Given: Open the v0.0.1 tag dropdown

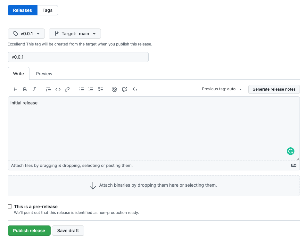Looking at the screenshot, I should click(26, 34).
